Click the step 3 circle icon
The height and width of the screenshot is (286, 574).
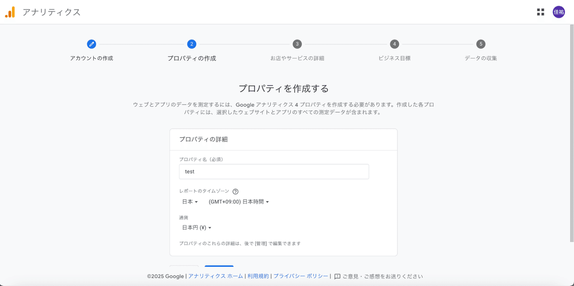pyautogui.click(x=297, y=44)
